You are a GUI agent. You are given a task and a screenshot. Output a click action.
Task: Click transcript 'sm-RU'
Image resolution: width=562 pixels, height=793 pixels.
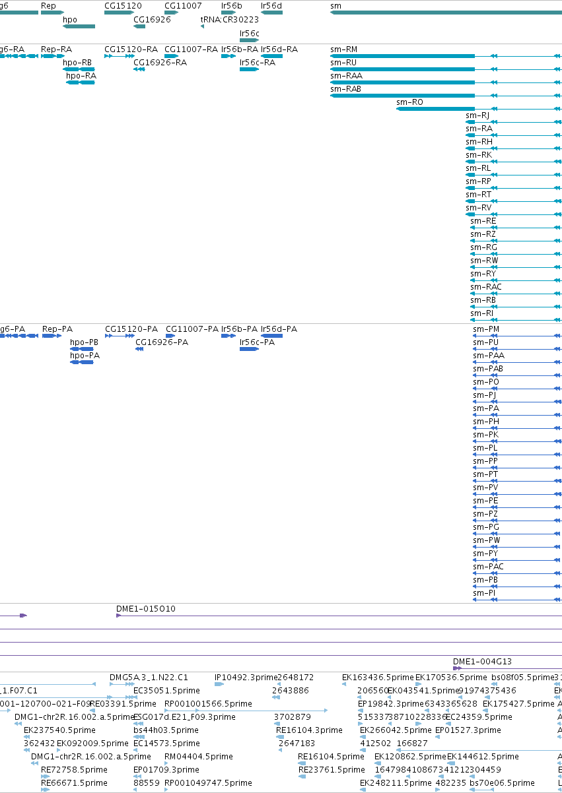[343, 63]
